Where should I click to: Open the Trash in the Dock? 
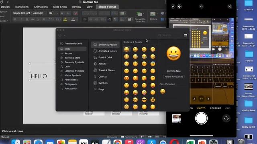(x=241, y=141)
